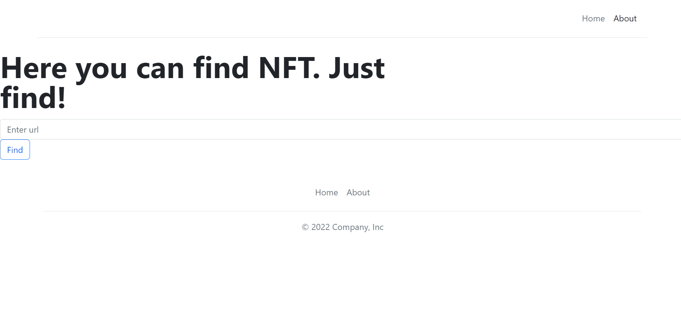View the About section from page bottom
The image size is (681, 328).
358,192
